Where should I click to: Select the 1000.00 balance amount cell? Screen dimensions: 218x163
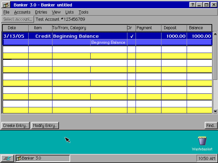[x=200, y=36]
